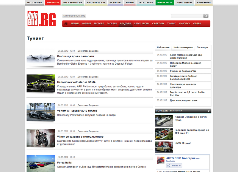
Task: Open Днес е последният шанс link
Action: click(184, 101)
